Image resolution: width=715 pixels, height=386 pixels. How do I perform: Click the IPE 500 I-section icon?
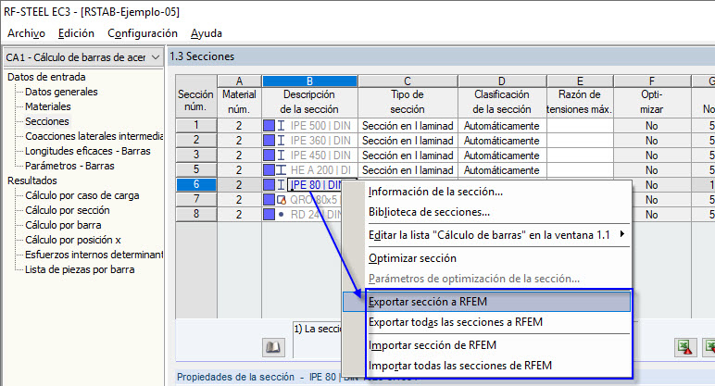(x=282, y=125)
